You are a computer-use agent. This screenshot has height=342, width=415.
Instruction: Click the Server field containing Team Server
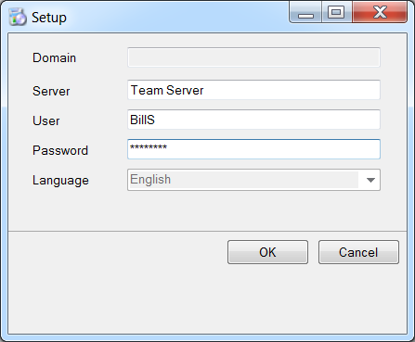[x=253, y=90]
